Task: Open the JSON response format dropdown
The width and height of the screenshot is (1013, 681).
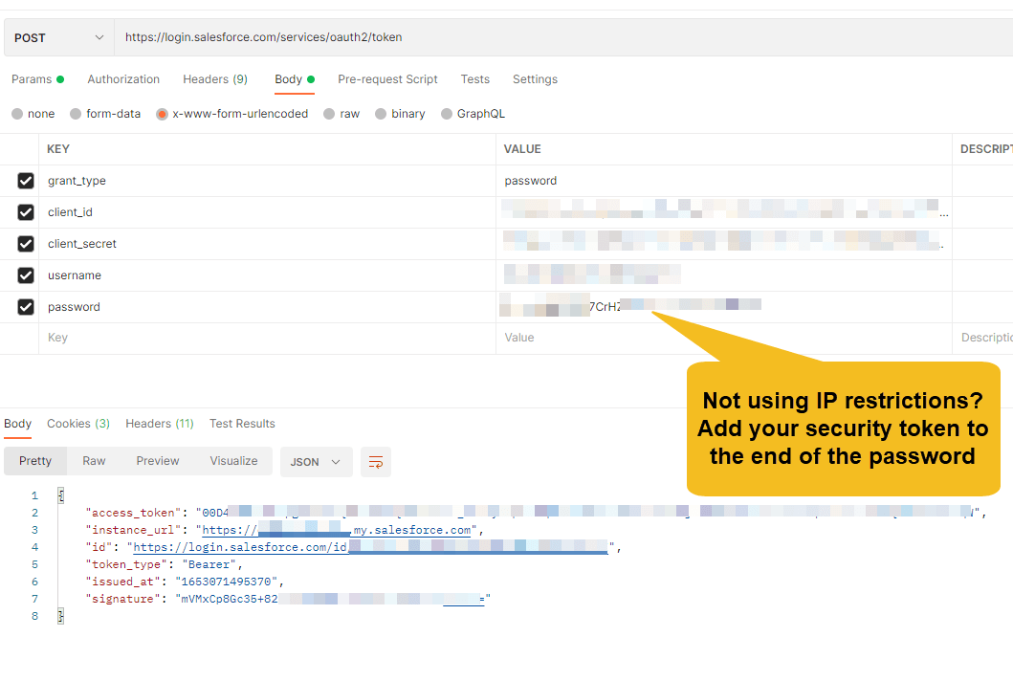Action: [x=316, y=462]
